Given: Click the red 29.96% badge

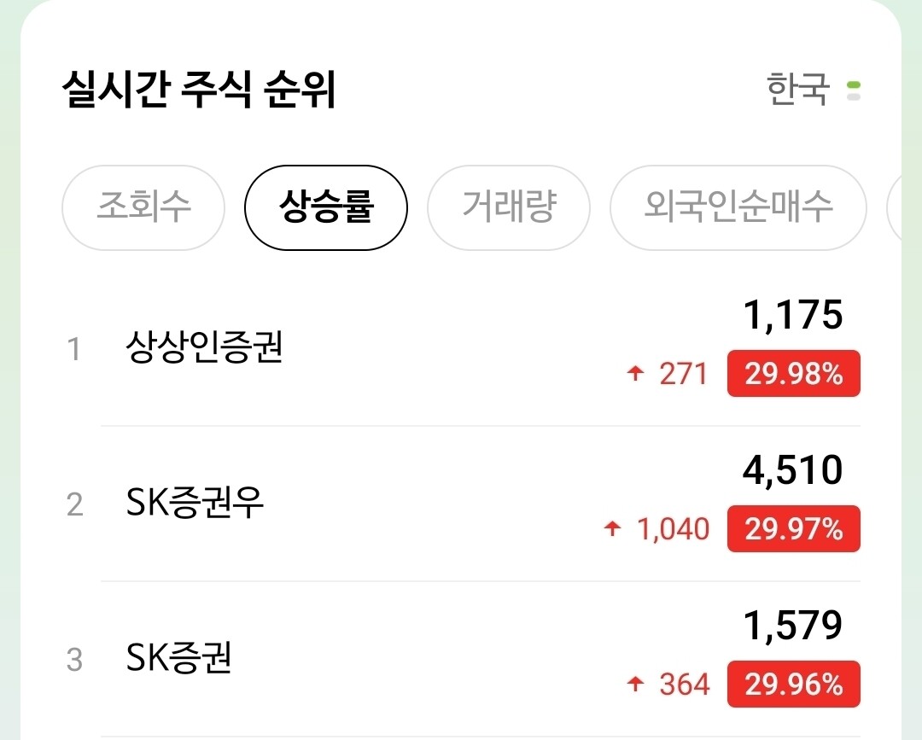Looking at the screenshot, I should click(x=793, y=685).
